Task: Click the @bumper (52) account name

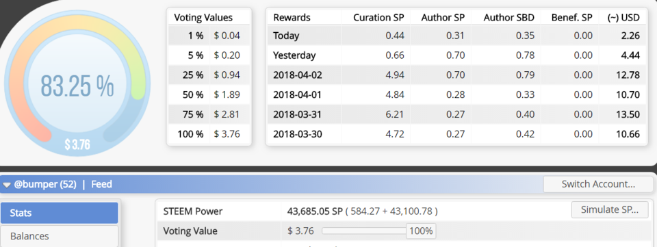Action: point(45,184)
